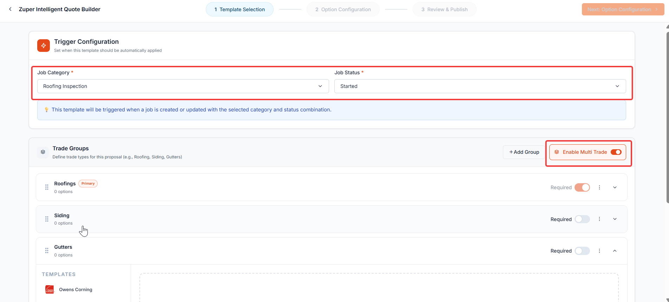Expand the Siding group chevron
Image resolution: width=669 pixels, height=302 pixels.
615,219
